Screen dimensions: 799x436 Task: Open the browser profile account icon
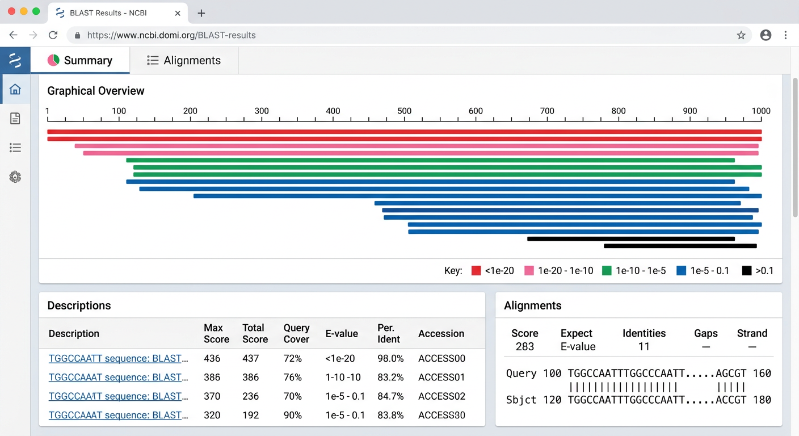coord(766,35)
